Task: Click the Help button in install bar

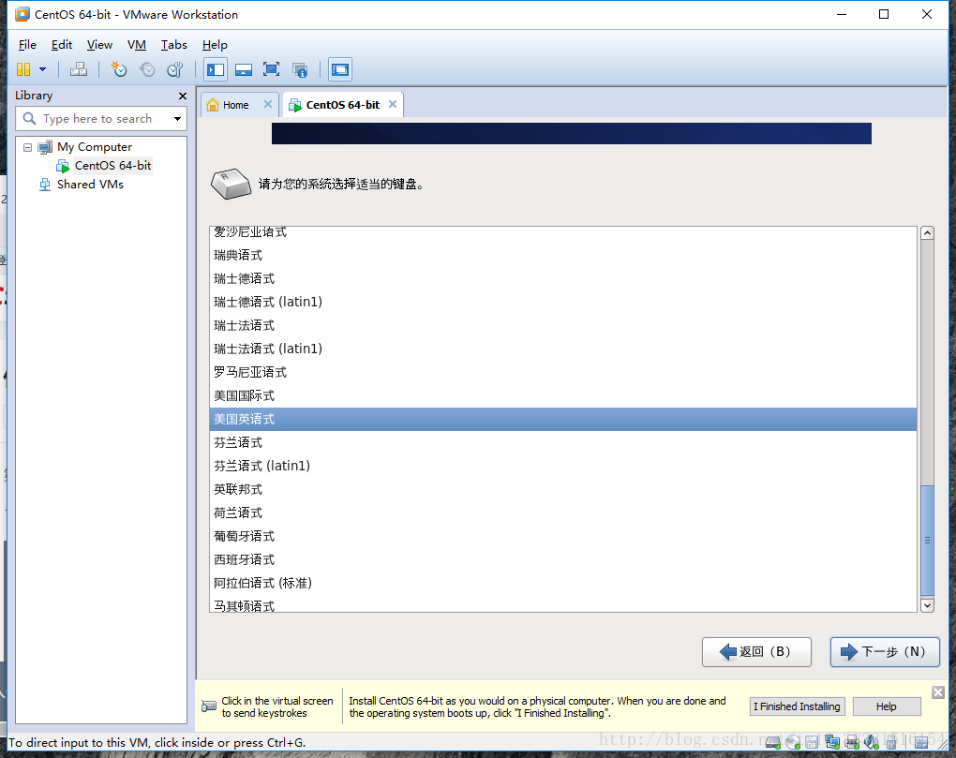Action: pos(887,706)
